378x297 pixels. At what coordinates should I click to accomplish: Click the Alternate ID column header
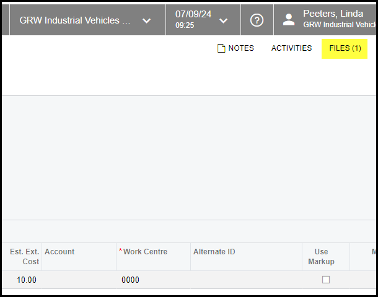pos(214,252)
